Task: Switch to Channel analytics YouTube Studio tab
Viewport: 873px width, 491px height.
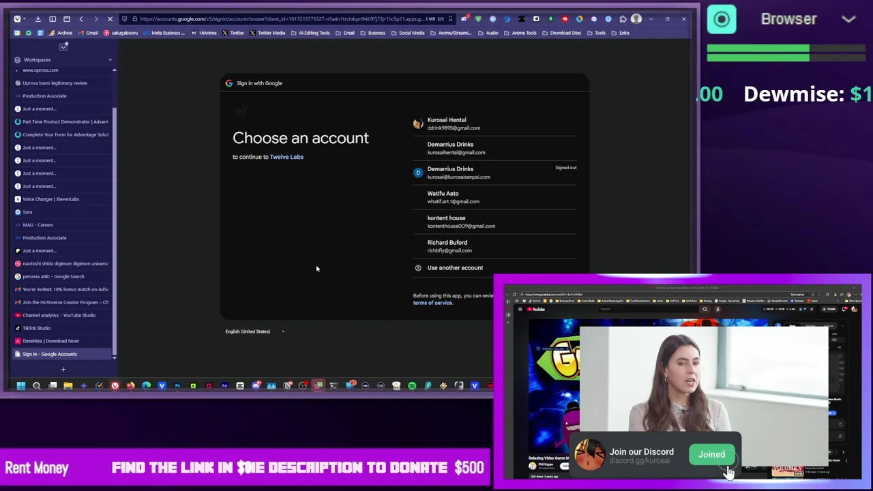Action: pyautogui.click(x=61, y=315)
